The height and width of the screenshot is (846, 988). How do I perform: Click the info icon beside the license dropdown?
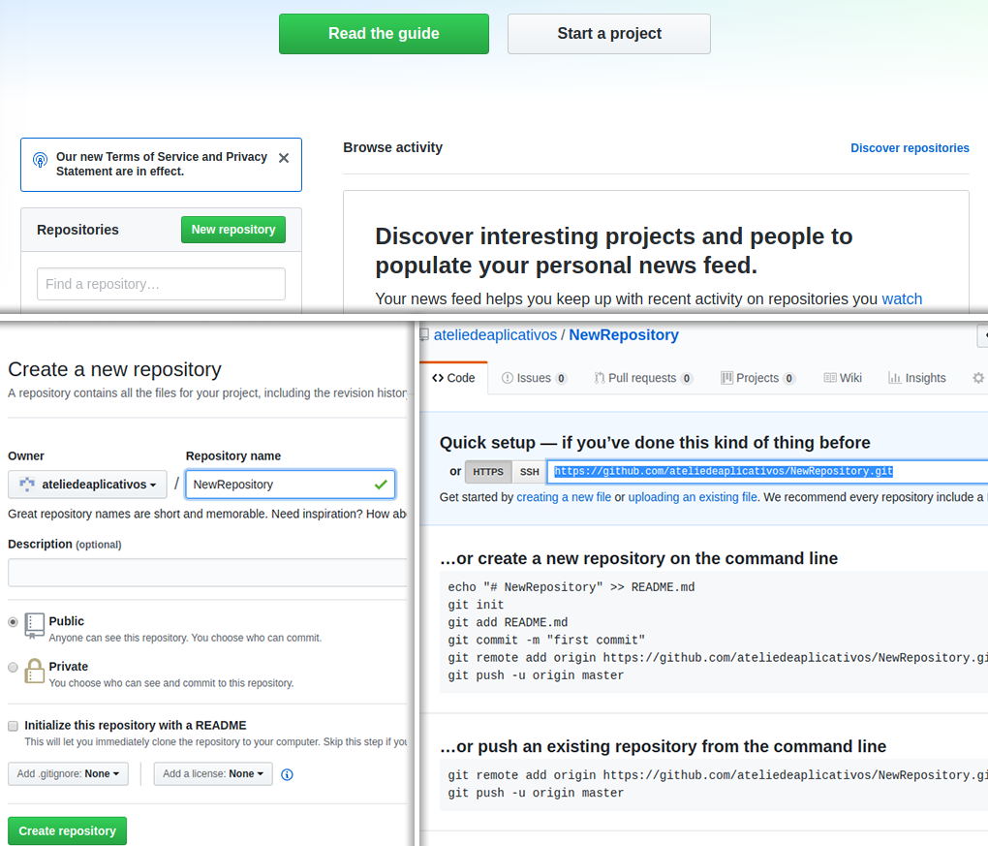coord(287,773)
